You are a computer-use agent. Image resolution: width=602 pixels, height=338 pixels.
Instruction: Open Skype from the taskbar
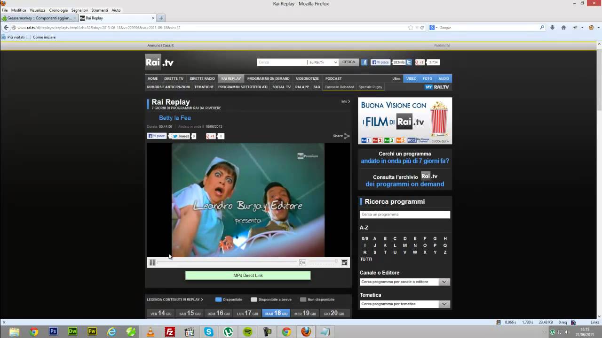209,332
